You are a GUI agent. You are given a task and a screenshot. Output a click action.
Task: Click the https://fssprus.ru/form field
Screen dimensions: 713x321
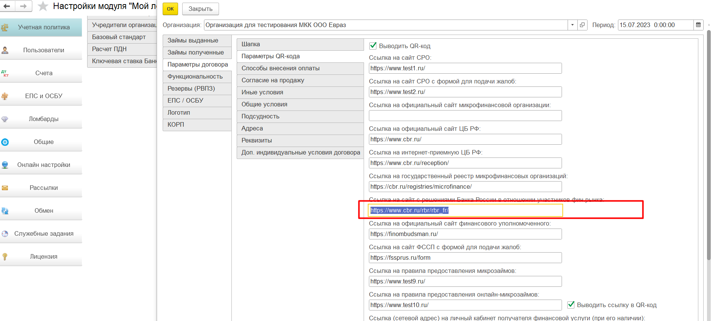(x=465, y=258)
